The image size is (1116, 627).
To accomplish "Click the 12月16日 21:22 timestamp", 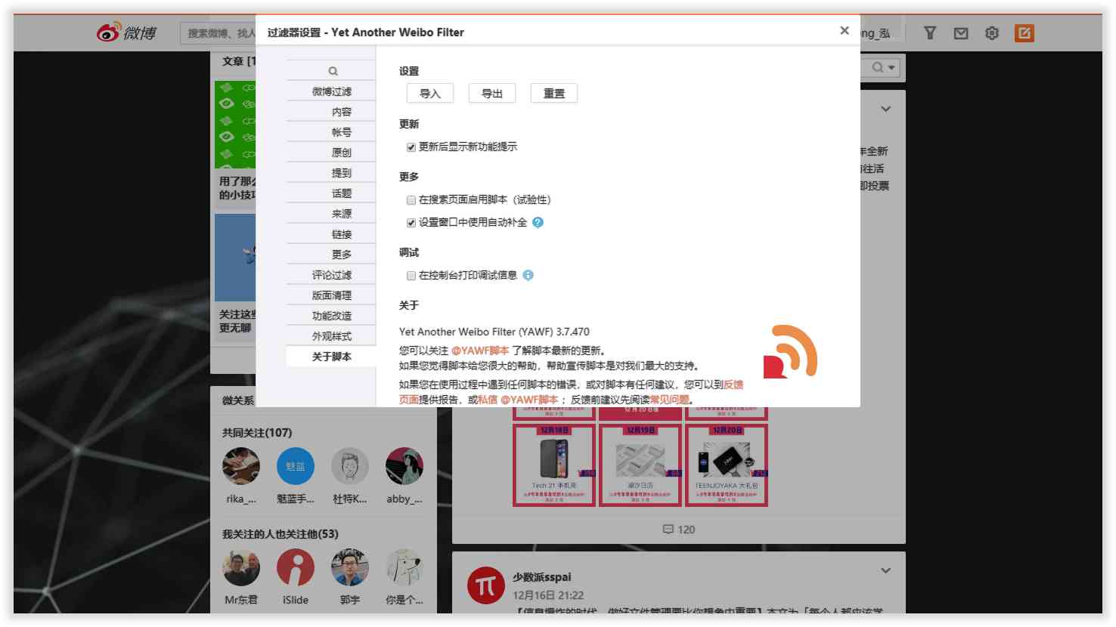I will (x=548, y=595).
